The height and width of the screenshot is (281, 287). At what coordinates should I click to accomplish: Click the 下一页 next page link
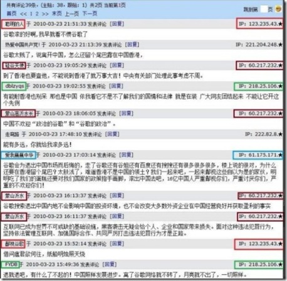click(90, 14)
